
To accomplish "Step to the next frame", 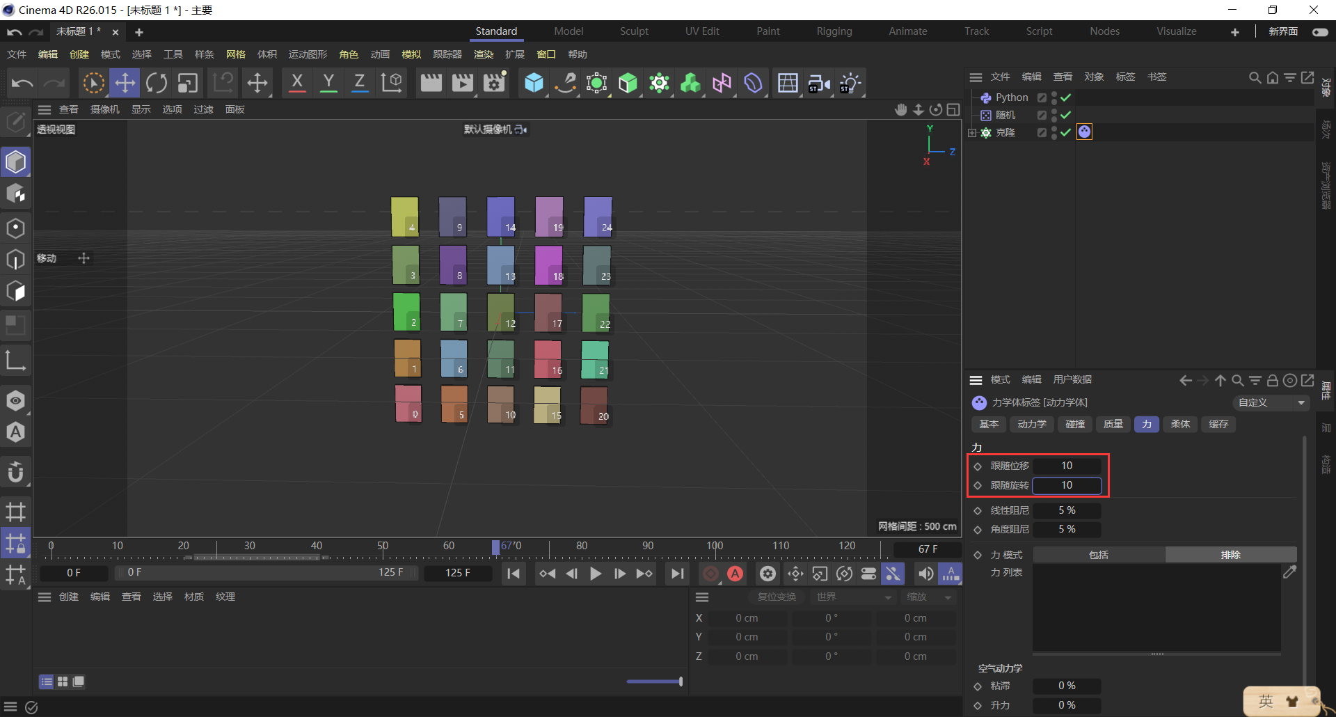I will 619,574.
